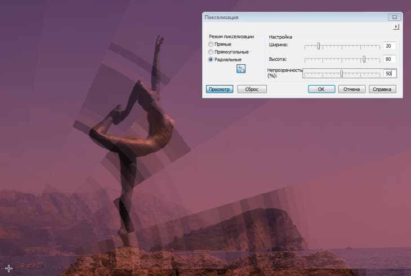The image size is (411, 276).
Task: Open help via Справка button
Action: 383,89
